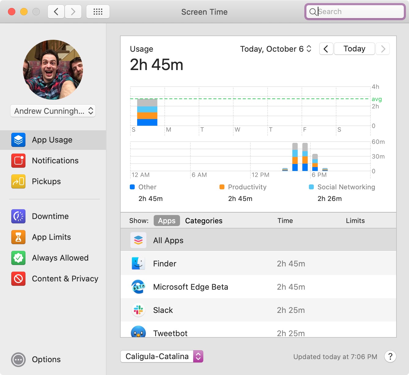Switch to Categories view
Image resolution: width=409 pixels, height=375 pixels.
point(204,221)
